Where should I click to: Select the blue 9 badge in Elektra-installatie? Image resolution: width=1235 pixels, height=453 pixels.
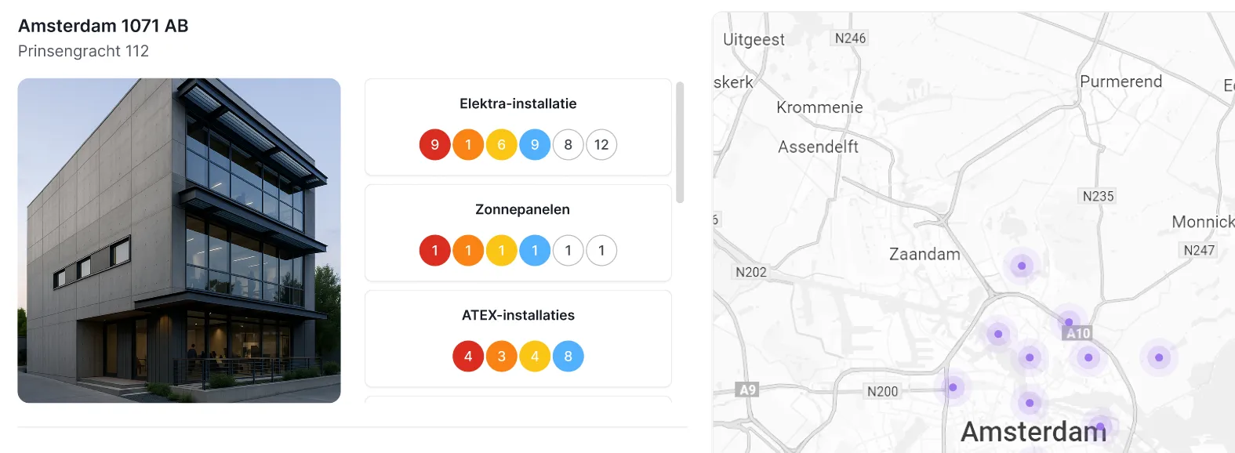[535, 144]
